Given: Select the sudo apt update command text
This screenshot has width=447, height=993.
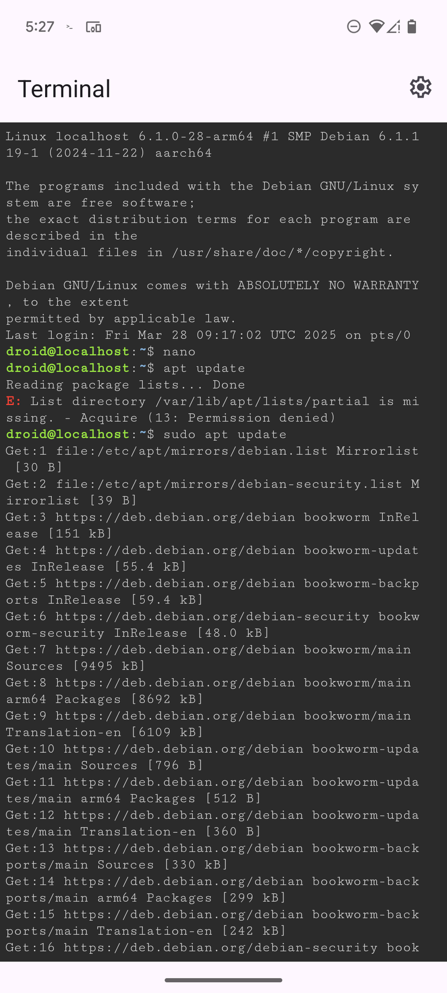Looking at the screenshot, I should point(223,434).
